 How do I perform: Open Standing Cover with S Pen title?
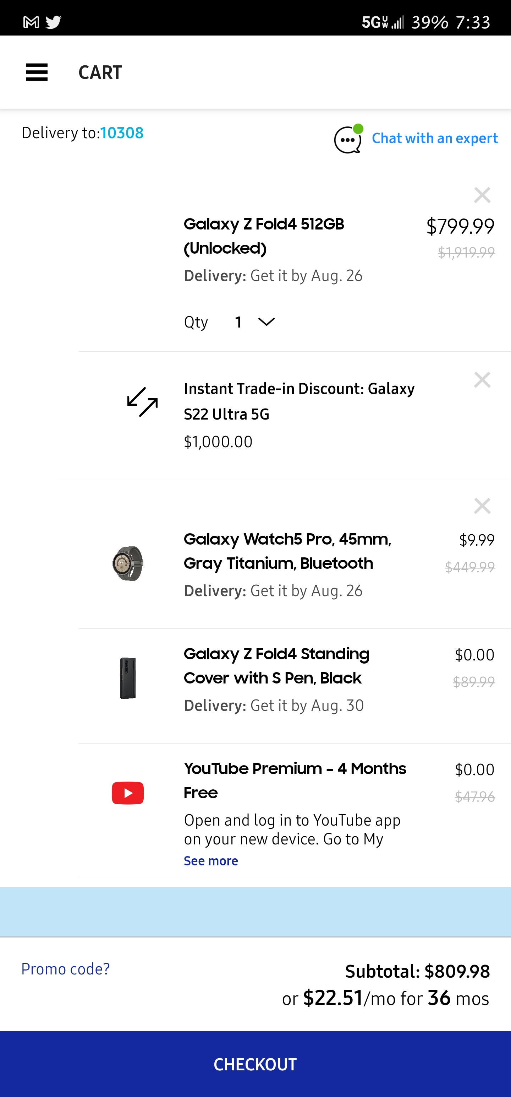[x=276, y=666]
